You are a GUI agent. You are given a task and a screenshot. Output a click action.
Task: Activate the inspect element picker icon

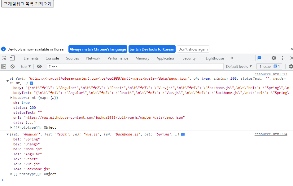pos(4,58)
